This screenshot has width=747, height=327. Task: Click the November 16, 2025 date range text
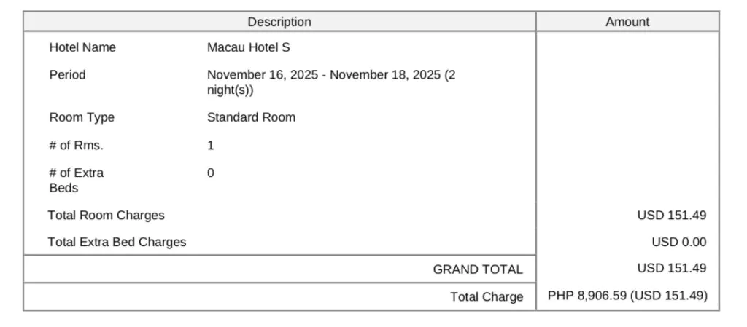point(331,74)
